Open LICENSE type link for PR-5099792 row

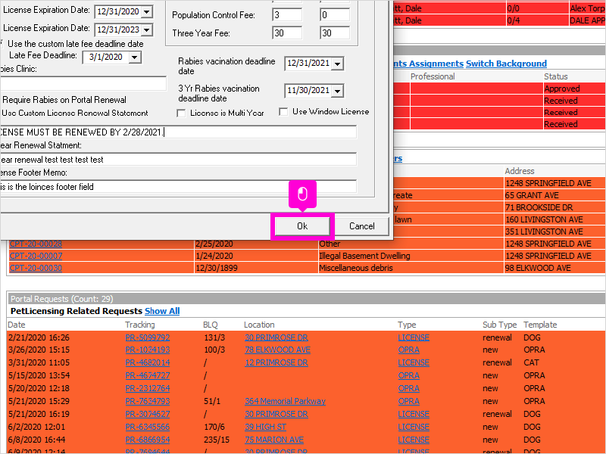click(x=414, y=337)
